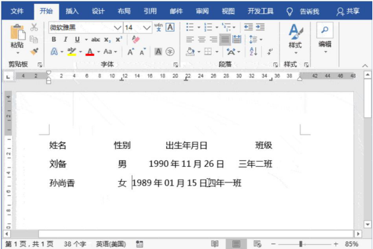Click the word count in status bar
The height and width of the screenshot is (249, 373).
coord(75,244)
